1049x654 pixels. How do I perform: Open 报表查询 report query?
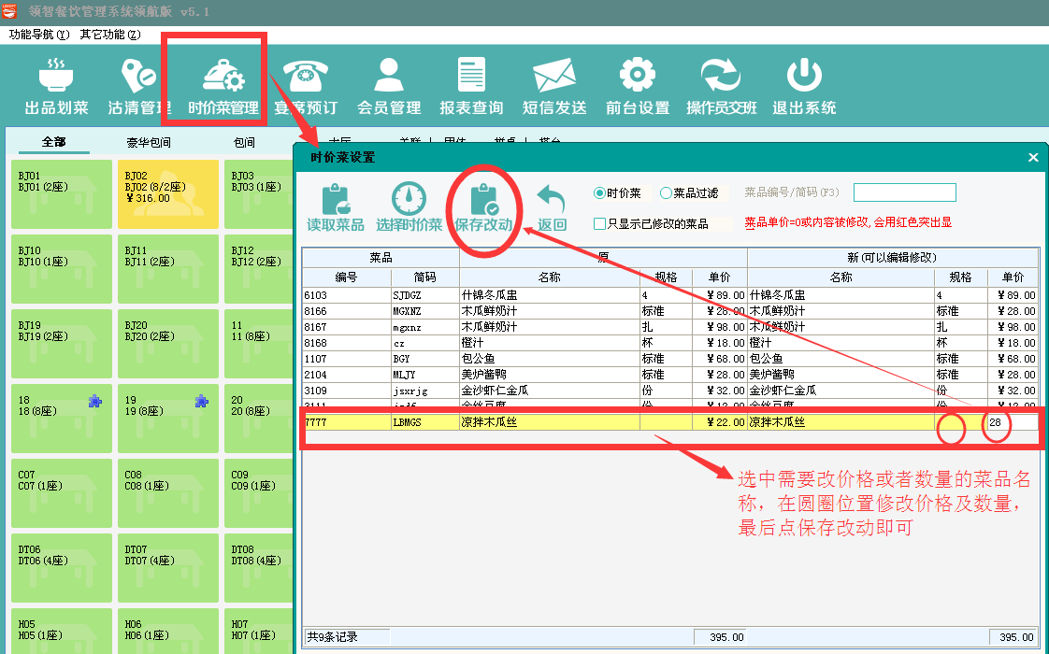coord(471,86)
